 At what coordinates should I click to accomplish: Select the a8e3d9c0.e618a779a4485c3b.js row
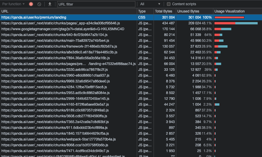point(131,52)
